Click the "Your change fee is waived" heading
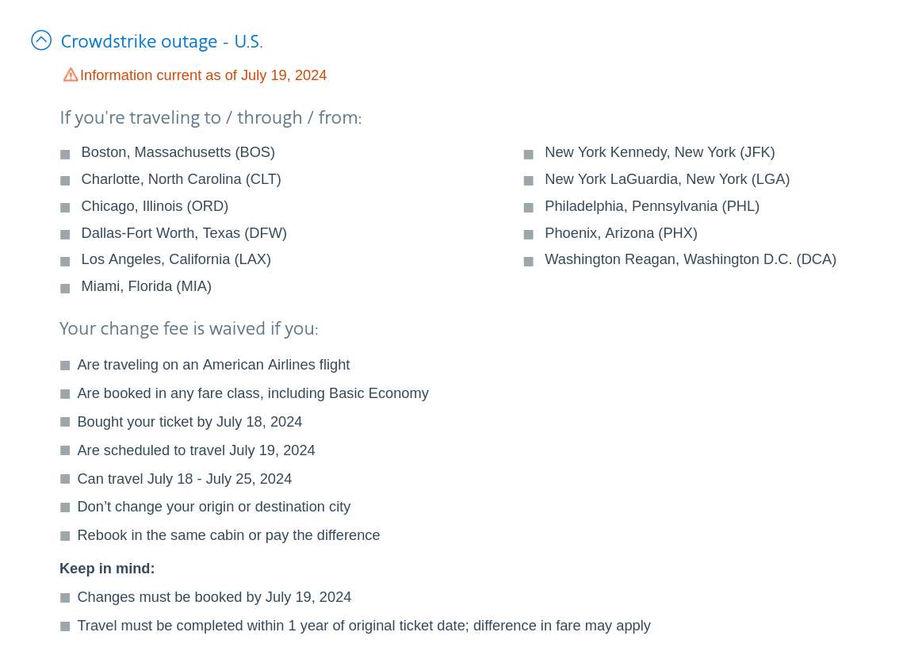Image resolution: width=903 pixels, height=655 pixels. point(189,329)
